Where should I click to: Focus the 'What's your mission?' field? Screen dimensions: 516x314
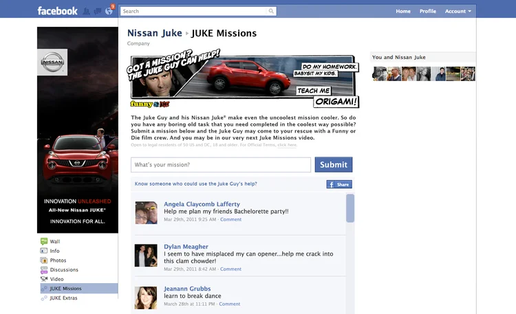click(221, 165)
